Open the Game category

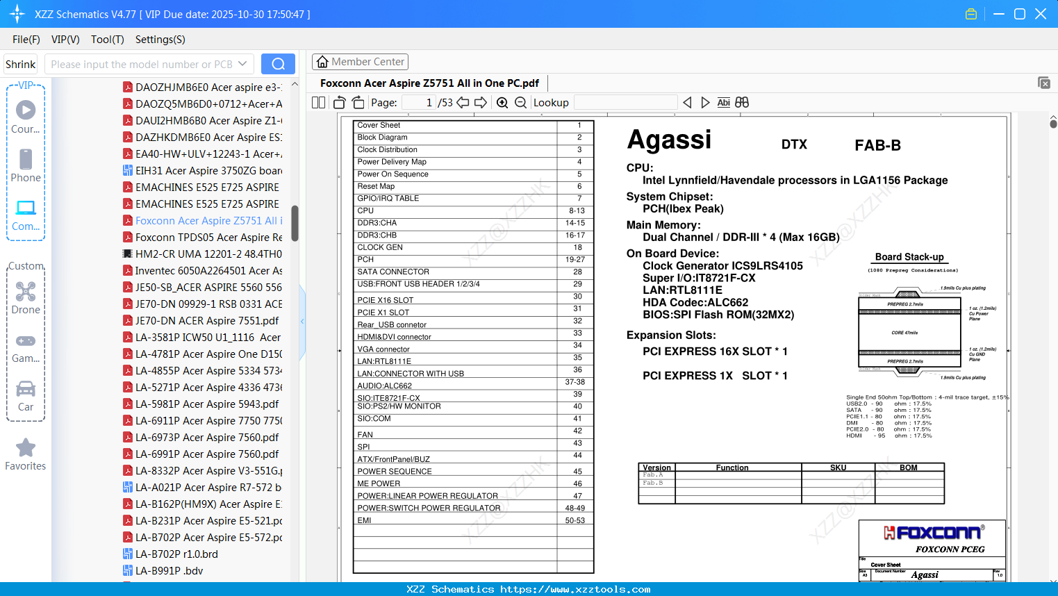click(x=26, y=348)
